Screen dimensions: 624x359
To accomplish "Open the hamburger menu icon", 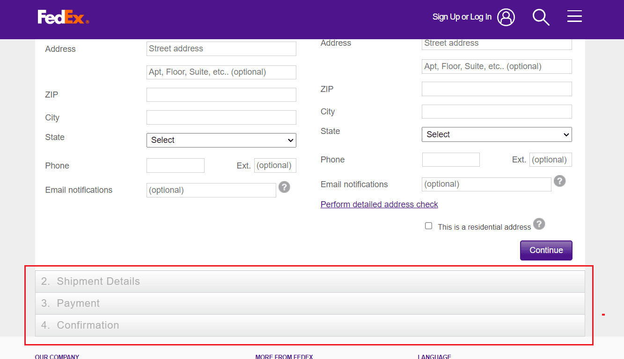I will point(574,16).
